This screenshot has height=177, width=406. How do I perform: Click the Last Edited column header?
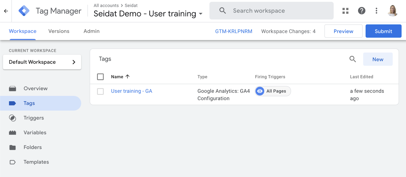362,77
